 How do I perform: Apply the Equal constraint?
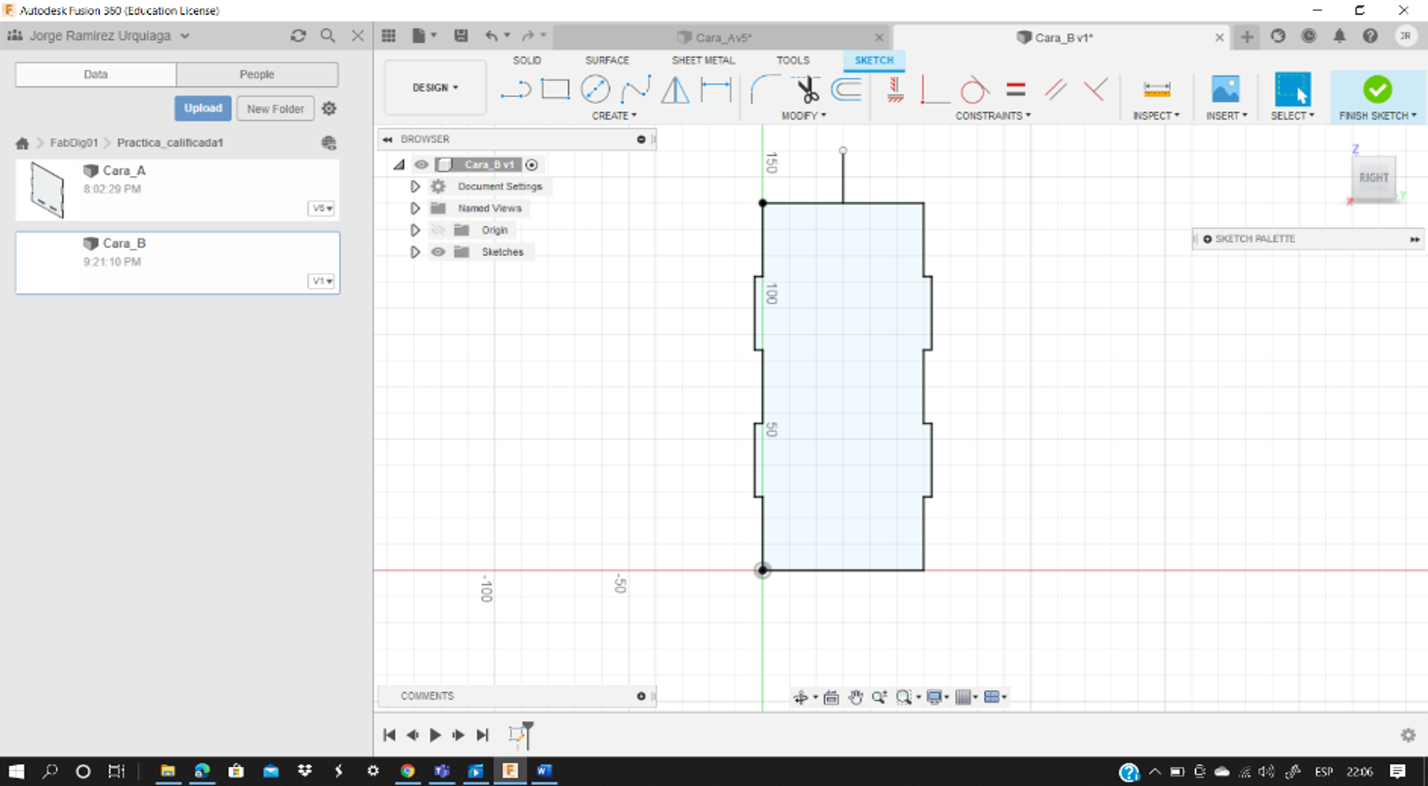tap(1015, 90)
